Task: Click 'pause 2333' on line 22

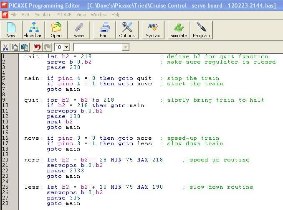Action: 66,171
